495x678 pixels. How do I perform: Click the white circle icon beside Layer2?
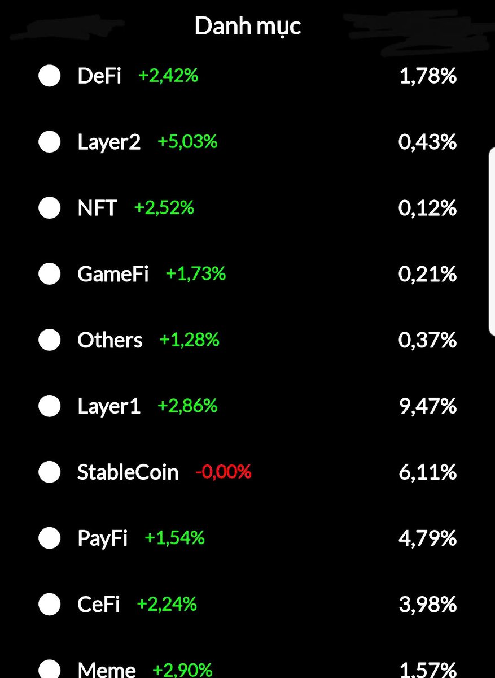pyautogui.click(x=50, y=142)
